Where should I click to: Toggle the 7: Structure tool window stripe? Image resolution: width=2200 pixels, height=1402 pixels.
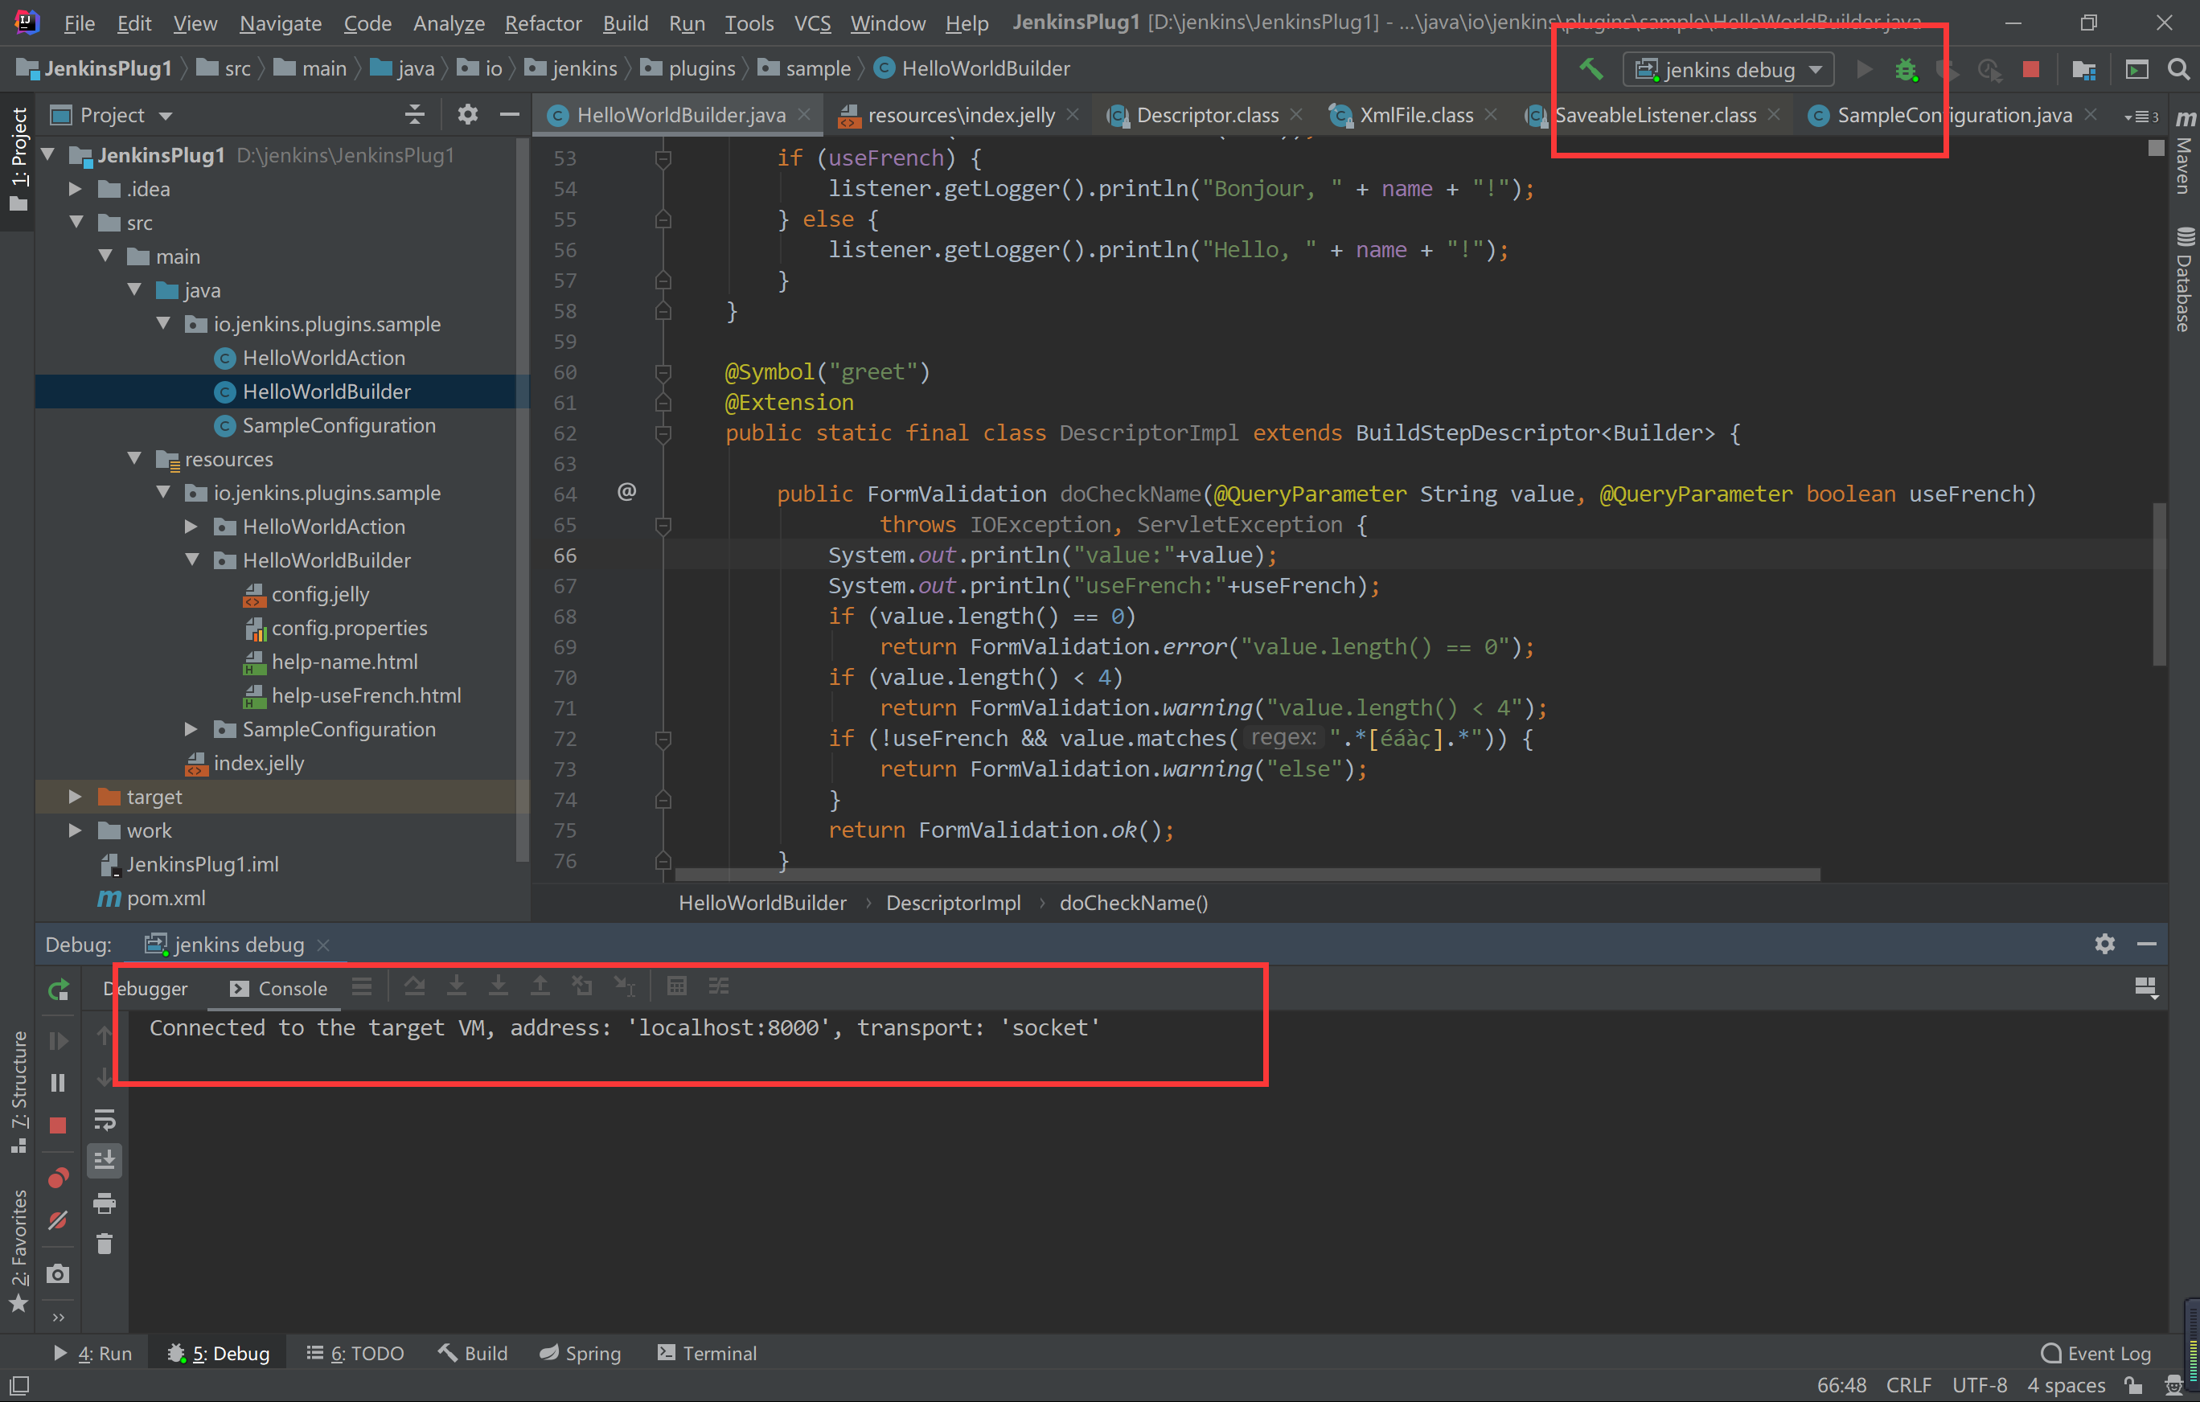click(x=18, y=1092)
